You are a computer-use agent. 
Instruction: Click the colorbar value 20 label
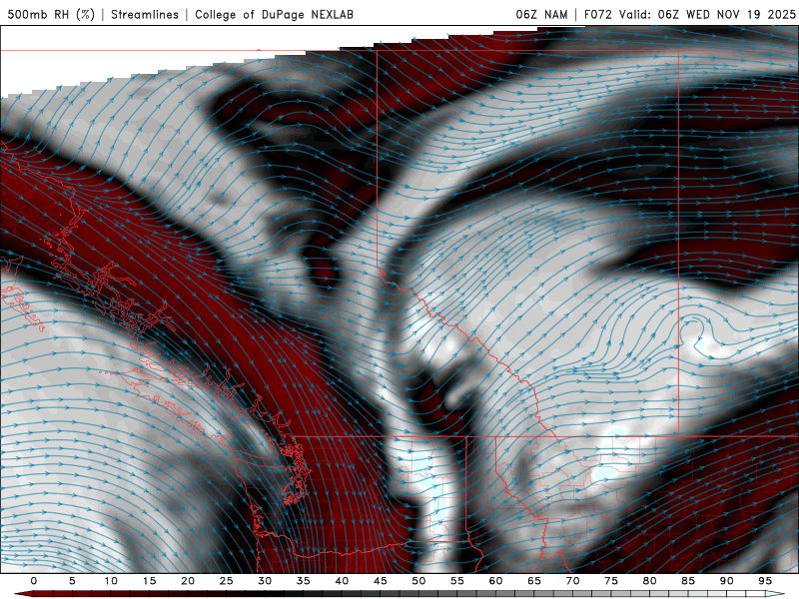pyautogui.click(x=188, y=581)
